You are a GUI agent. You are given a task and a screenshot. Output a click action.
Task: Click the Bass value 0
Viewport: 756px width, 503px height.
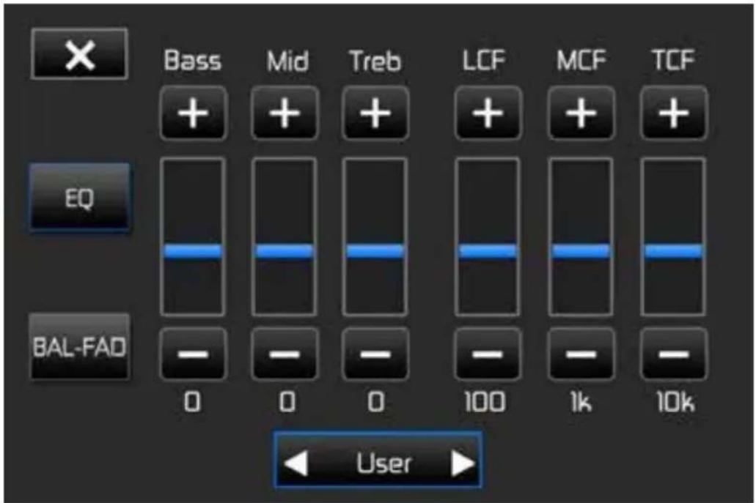[192, 401]
